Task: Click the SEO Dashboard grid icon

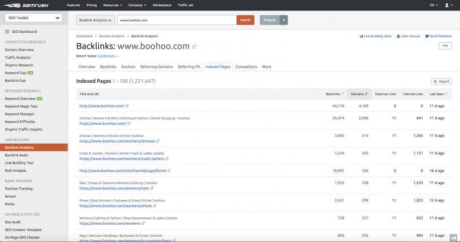Action: (7, 32)
